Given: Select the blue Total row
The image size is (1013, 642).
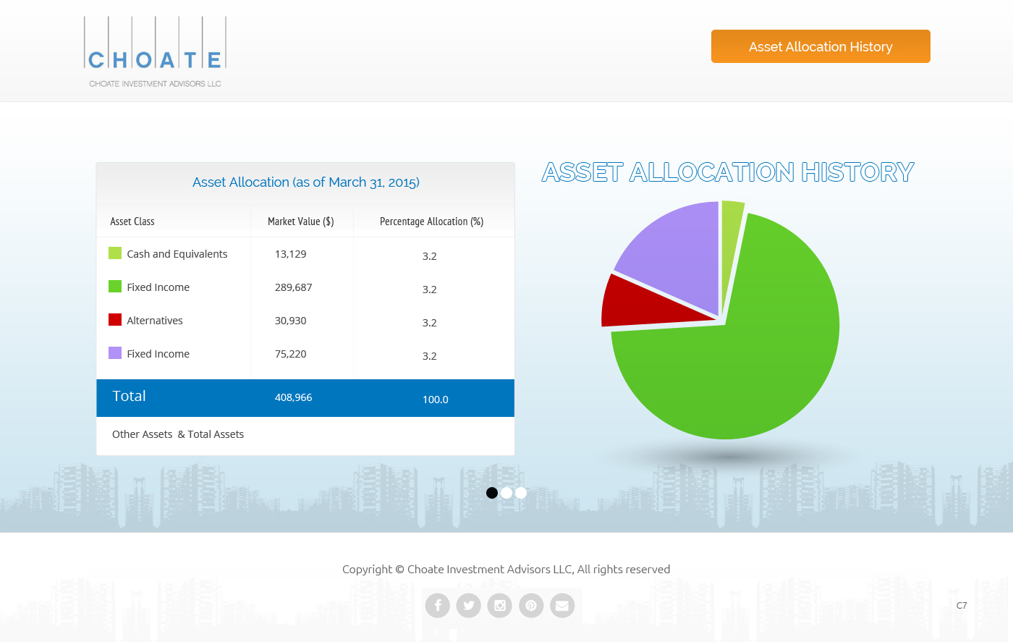Looking at the screenshot, I should click(x=305, y=397).
